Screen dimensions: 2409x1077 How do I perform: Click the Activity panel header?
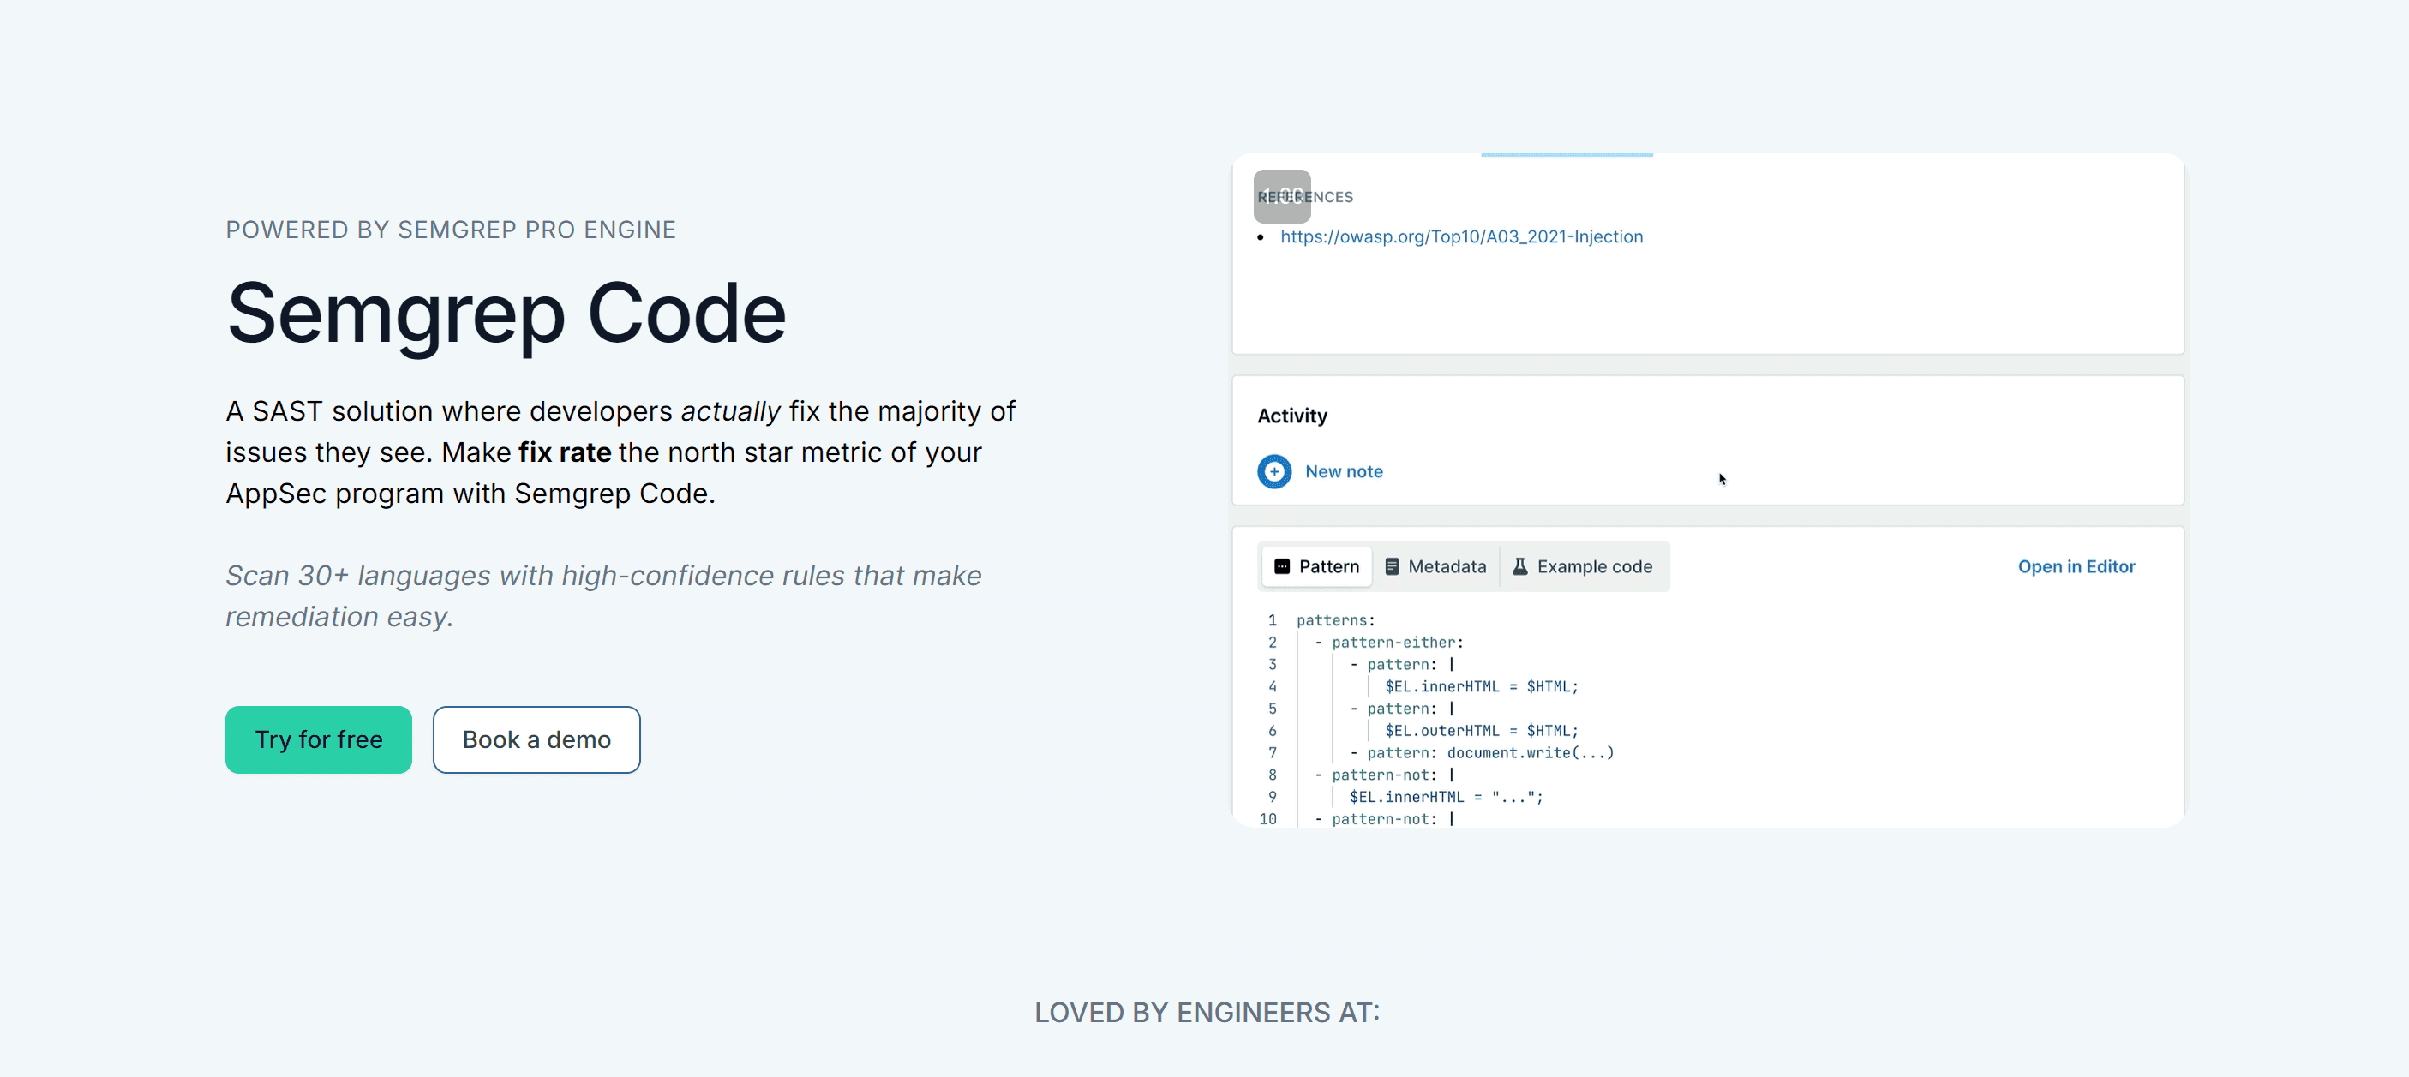click(1292, 415)
